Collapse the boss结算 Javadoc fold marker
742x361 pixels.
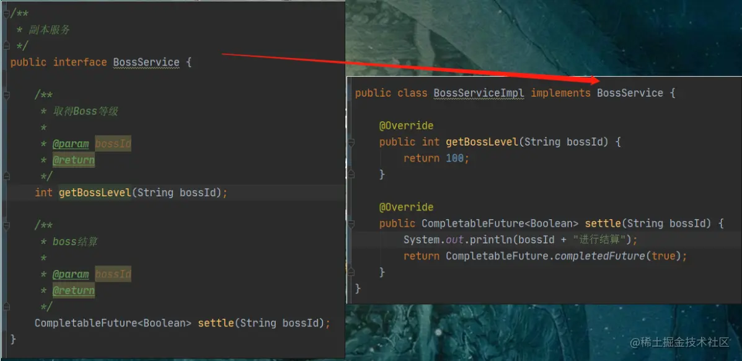coord(6,226)
